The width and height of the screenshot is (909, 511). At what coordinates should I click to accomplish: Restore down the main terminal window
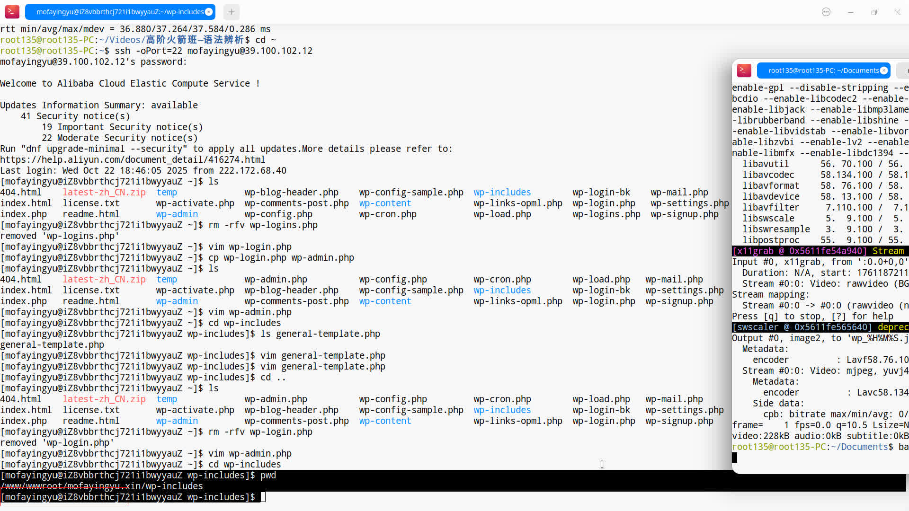(x=874, y=12)
